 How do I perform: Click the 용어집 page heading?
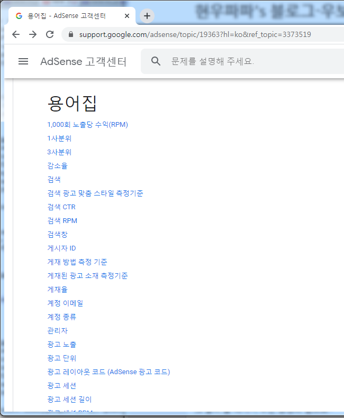point(72,103)
